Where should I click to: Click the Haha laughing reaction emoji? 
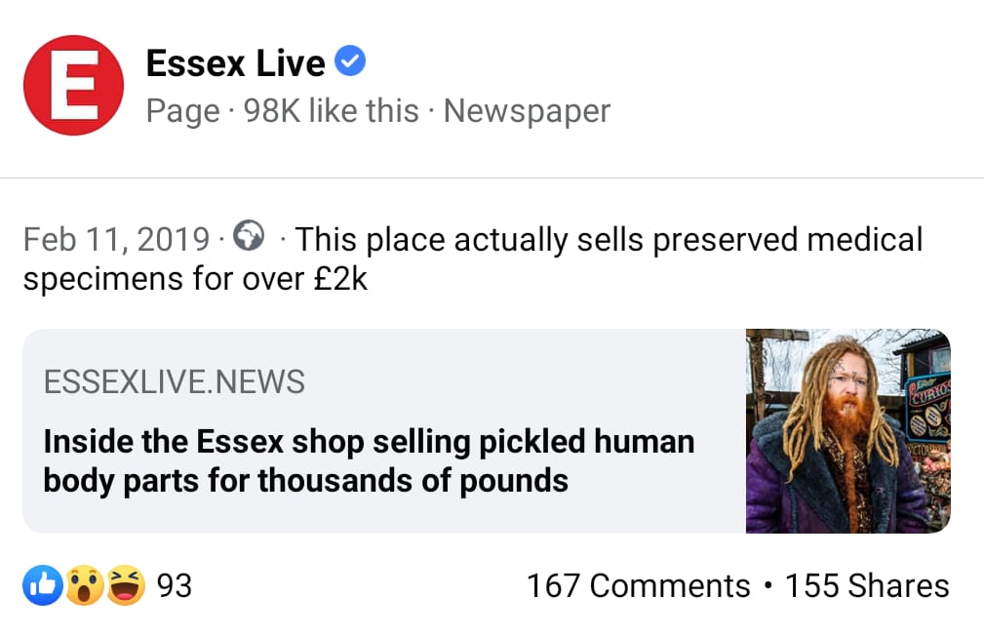[126, 586]
